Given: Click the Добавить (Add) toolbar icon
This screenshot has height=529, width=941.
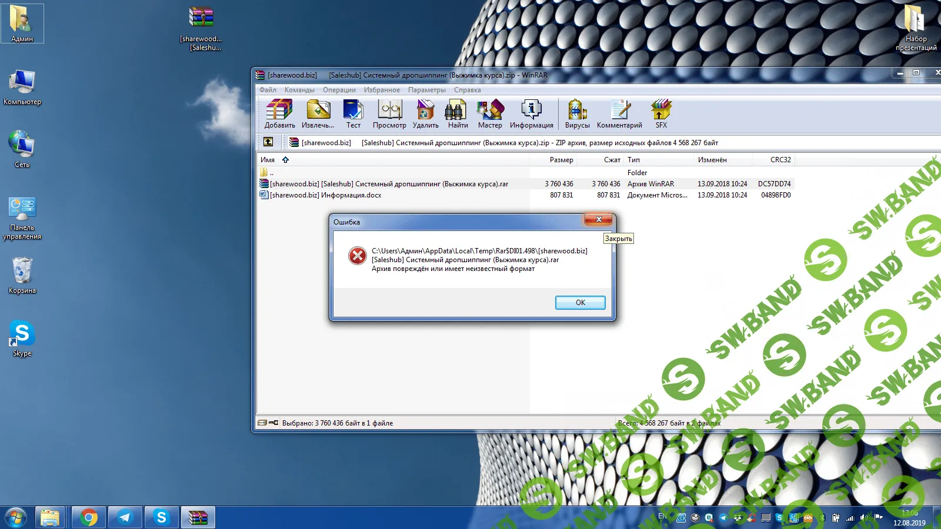Looking at the screenshot, I should tap(279, 113).
